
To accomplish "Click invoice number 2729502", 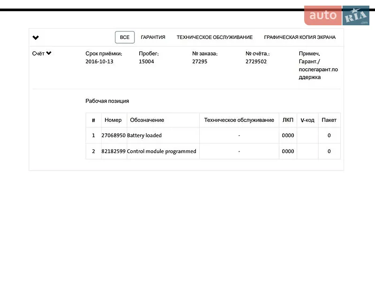I will (x=256, y=61).
